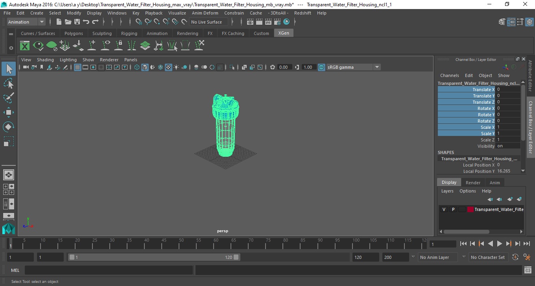535x286 pixels.
Task: Play animation forwards
Action: pyautogui.click(x=499, y=244)
